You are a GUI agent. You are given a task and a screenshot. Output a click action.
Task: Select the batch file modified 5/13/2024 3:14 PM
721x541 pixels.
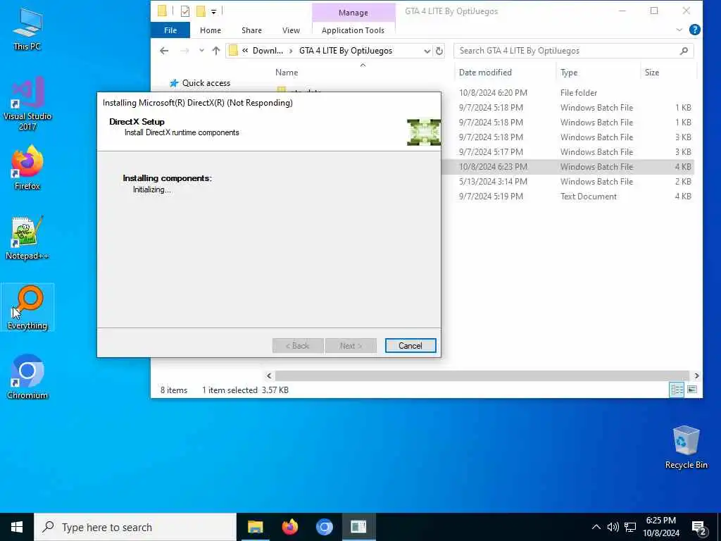(x=568, y=181)
